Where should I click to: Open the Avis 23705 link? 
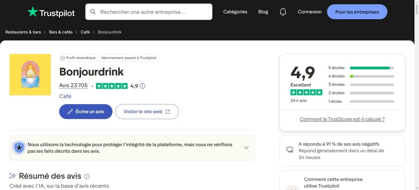point(73,86)
